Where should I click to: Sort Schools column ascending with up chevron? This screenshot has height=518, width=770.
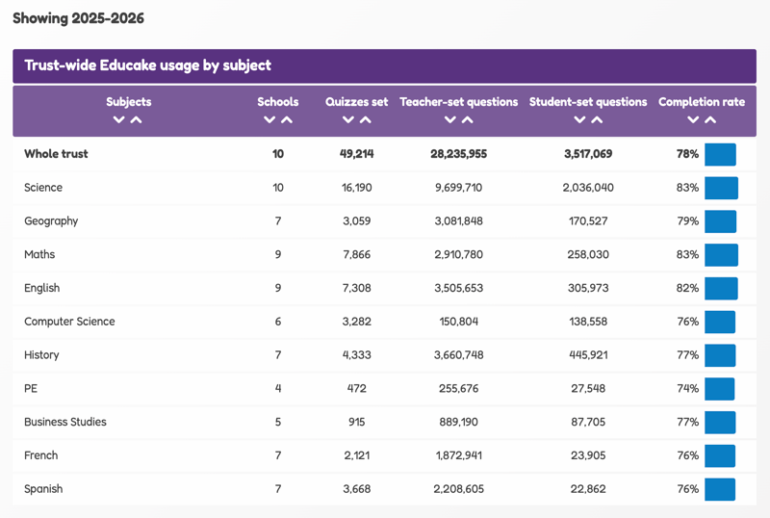[287, 119]
